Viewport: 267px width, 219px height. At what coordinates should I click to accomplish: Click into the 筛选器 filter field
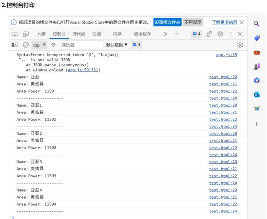tap(81, 45)
